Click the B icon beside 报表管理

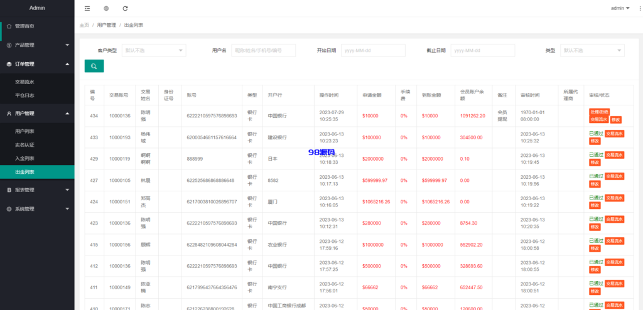9,190
